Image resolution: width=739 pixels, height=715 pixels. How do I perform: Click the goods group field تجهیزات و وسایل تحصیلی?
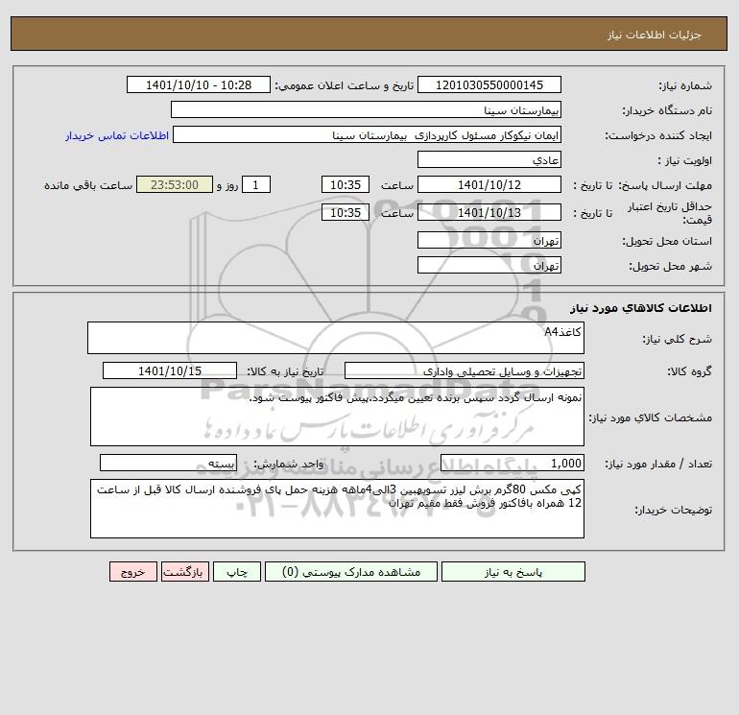465,370
